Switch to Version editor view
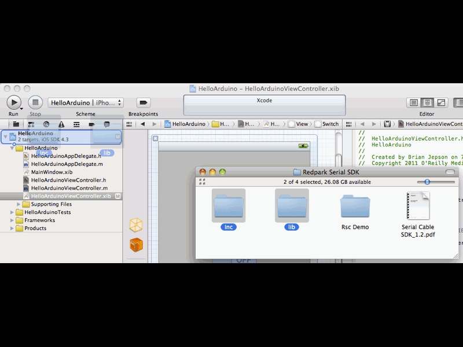This screenshot has height=347, width=463. click(441, 103)
